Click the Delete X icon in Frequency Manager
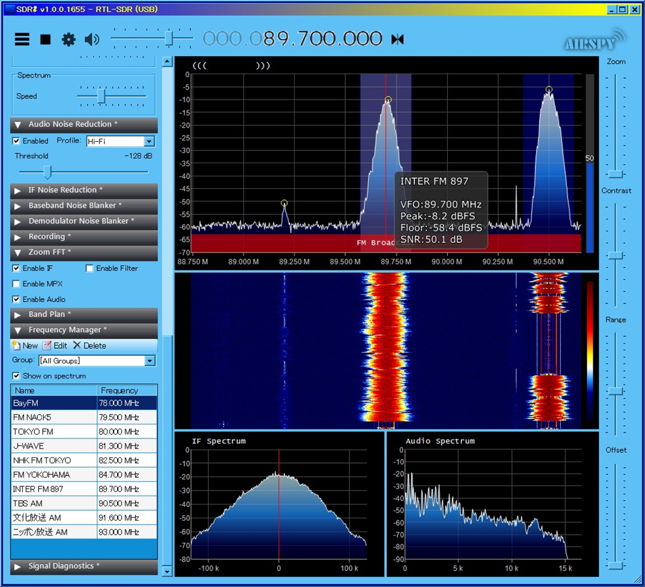Screen dimensions: 645x587 tap(77, 345)
